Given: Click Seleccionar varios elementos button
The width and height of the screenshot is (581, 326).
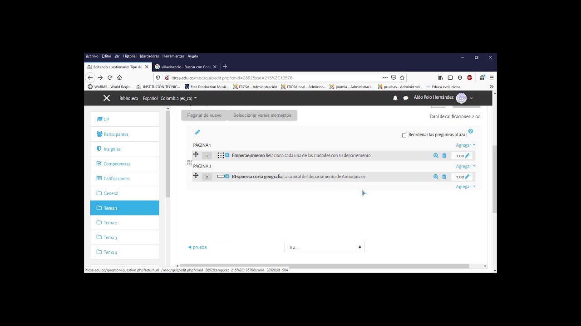Looking at the screenshot, I should (x=262, y=115).
